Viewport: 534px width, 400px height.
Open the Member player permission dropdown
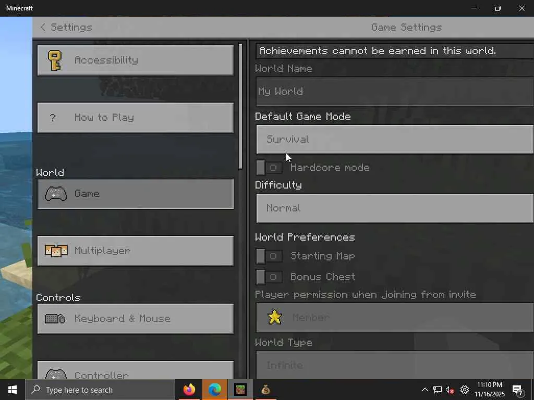click(x=395, y=317)
